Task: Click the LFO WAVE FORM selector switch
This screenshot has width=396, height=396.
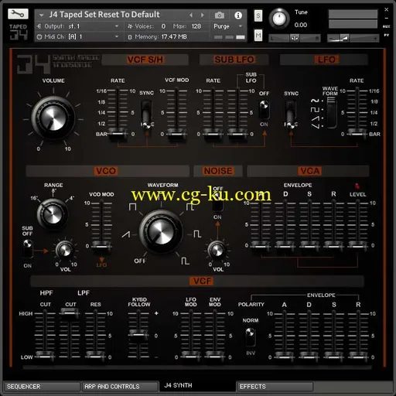Action: coord(332,112)
